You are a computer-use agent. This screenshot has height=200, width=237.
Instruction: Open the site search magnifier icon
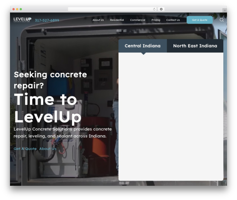tap(221, 20)
